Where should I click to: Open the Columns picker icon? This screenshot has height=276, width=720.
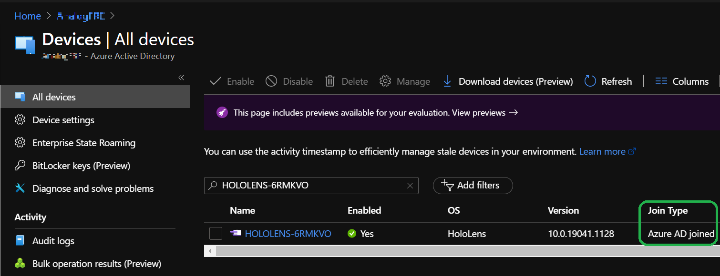661,81
